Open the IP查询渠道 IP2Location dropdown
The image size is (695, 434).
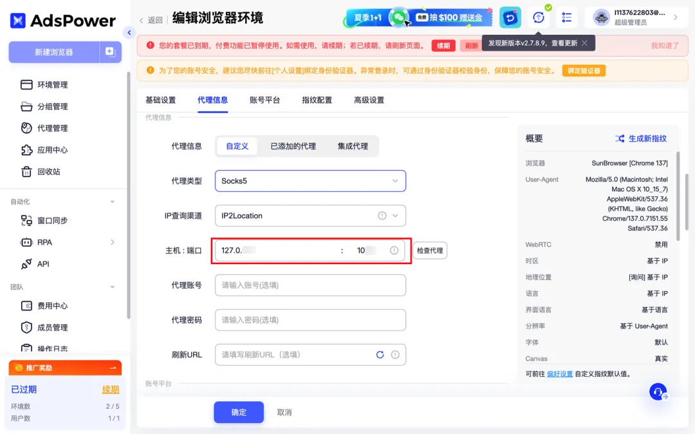310,216
